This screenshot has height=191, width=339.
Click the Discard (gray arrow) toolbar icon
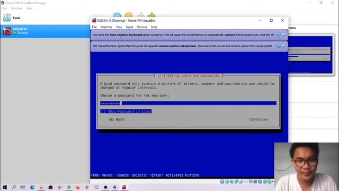pyautogui.click(x=141, y=14)
